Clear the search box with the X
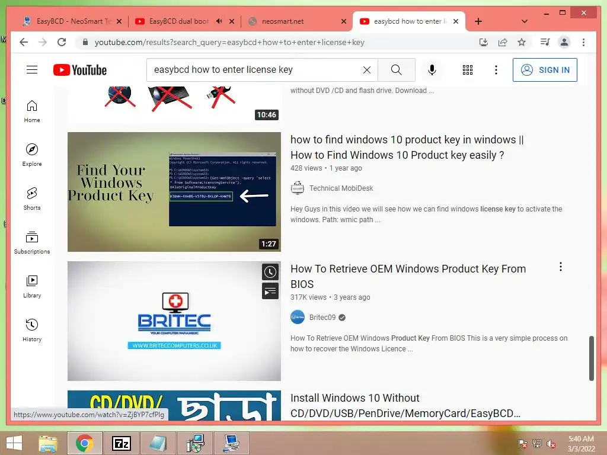 (x=366, y=70)
